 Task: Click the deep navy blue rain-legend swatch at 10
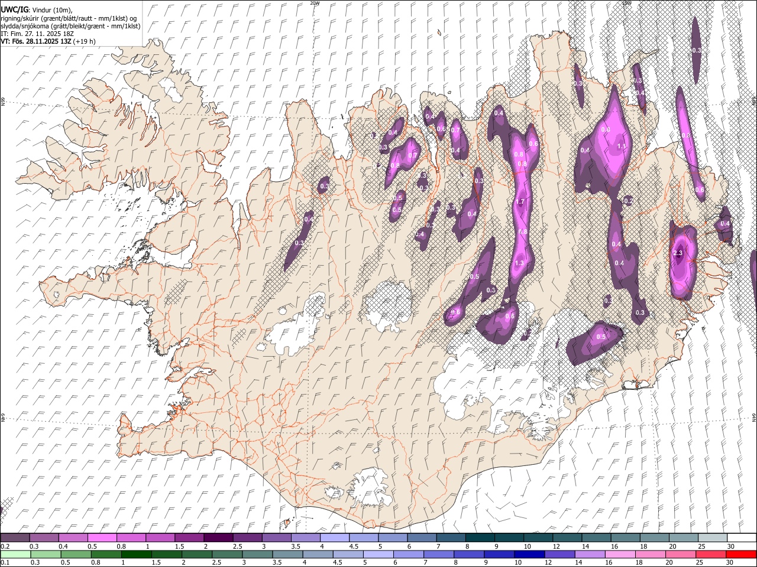click(529, 554)
